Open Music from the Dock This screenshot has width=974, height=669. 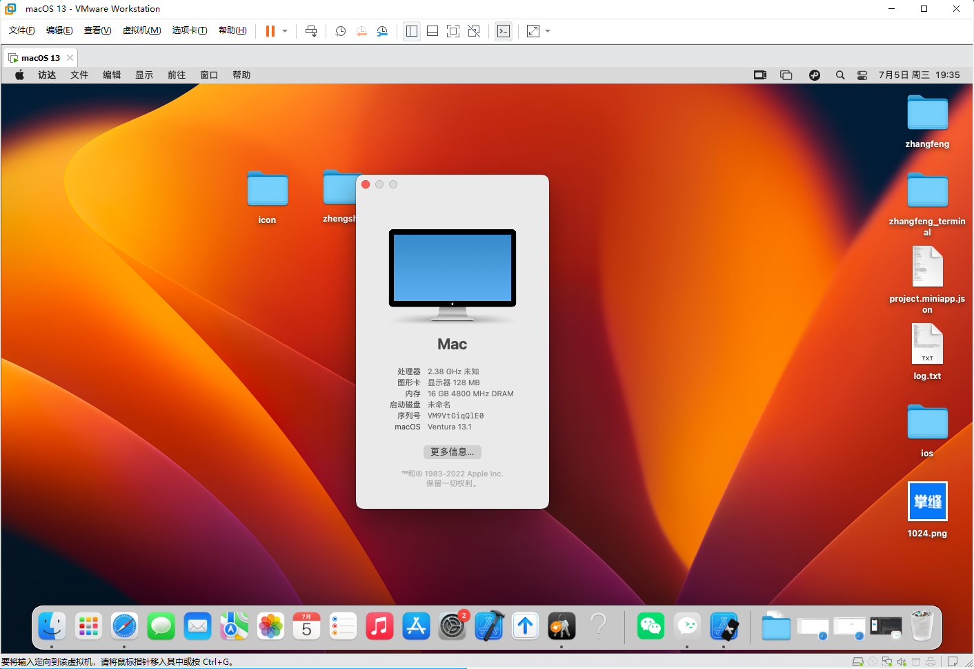tap(379, 627)
